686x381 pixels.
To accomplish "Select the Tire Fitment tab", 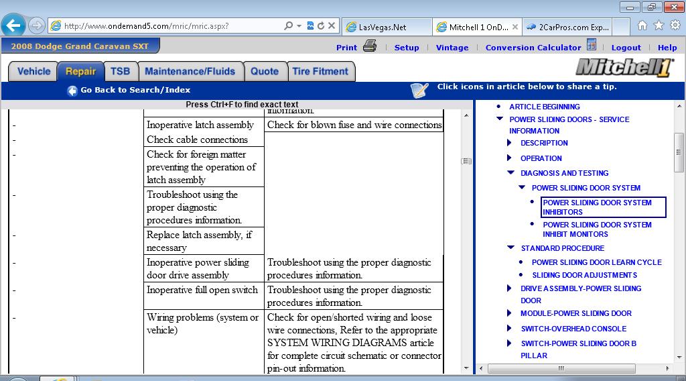I will click(320, 71).
